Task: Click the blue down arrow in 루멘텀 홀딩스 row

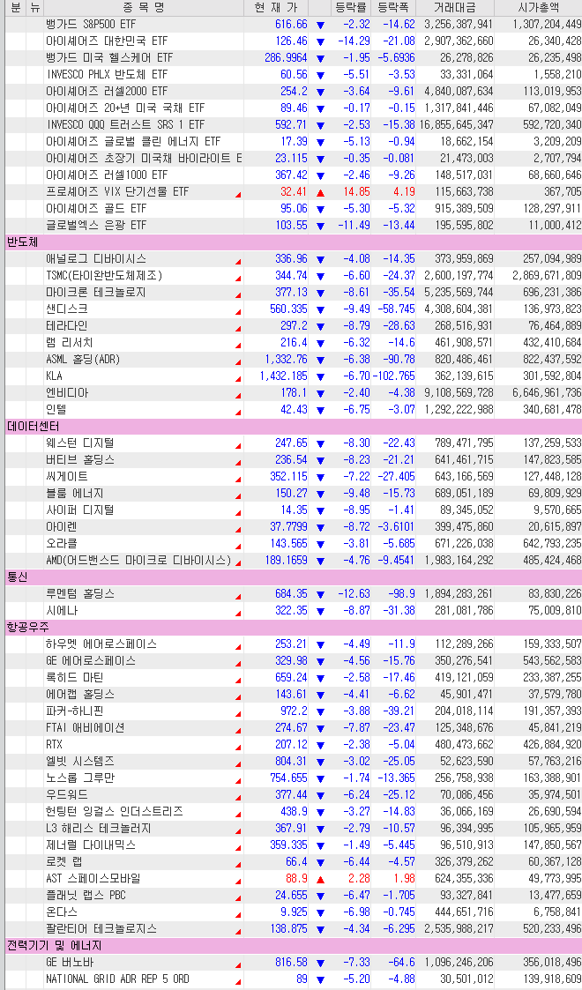Action: (x=320, y=595)
